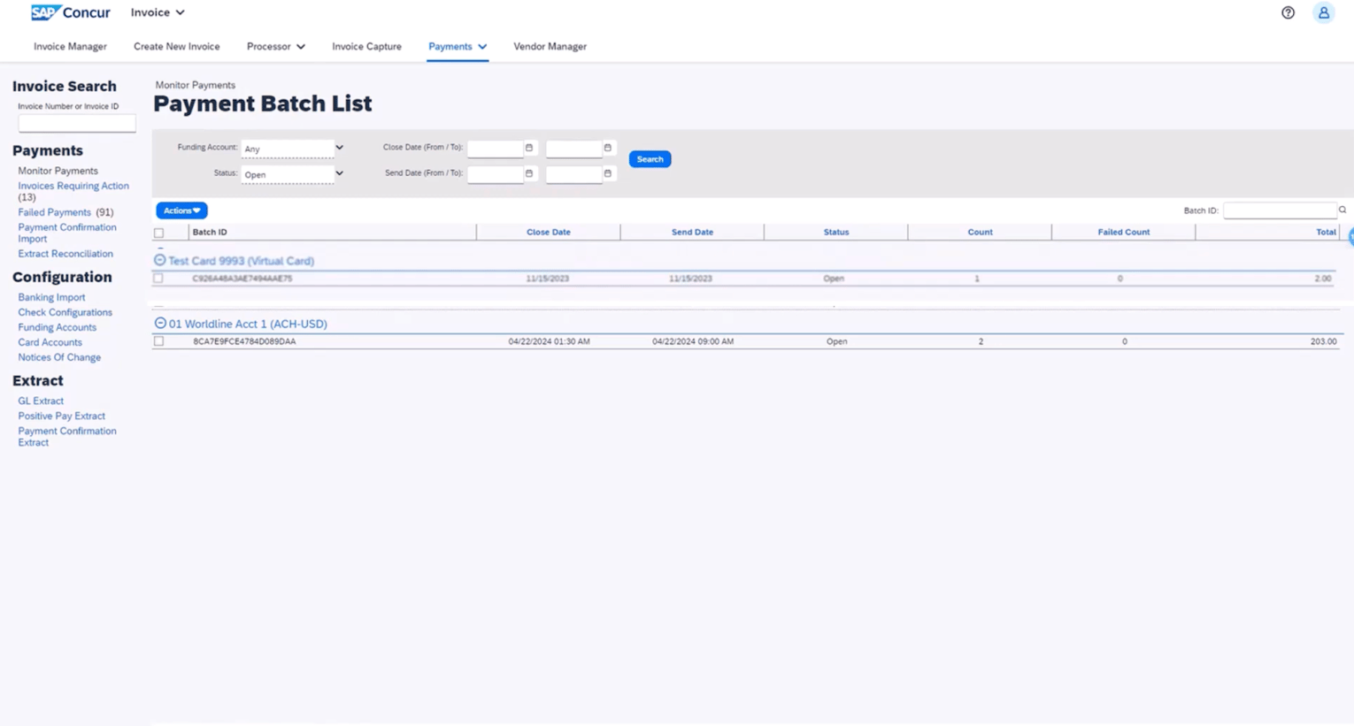Open Send Date From calendar picker
1354x726 pixels.
coord(529,173)
